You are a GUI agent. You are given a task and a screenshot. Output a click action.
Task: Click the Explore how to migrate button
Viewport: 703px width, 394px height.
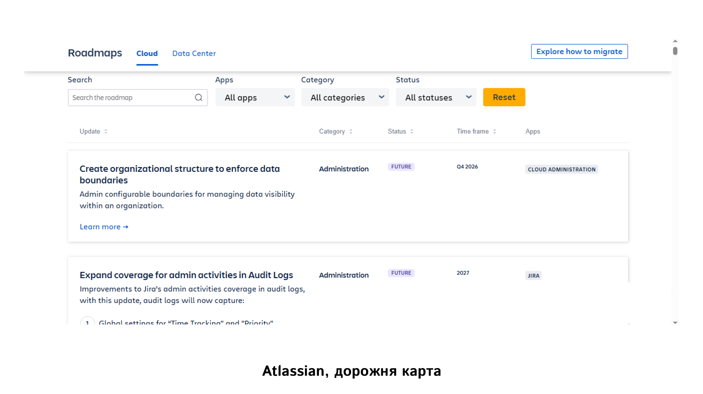coord(579,51)
